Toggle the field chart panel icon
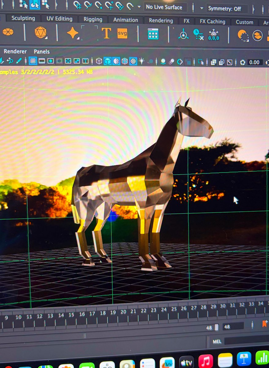Viewport: 269px width, 368px height. (68, 61)
